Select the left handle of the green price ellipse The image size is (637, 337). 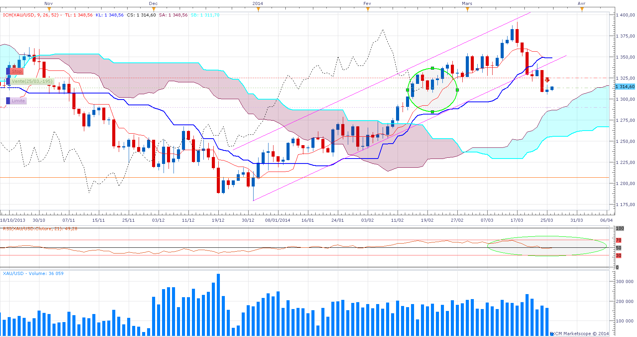pos(408,90)
